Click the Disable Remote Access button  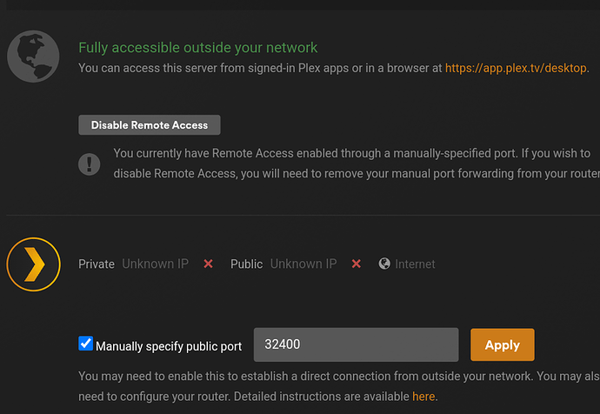[150, 125]
